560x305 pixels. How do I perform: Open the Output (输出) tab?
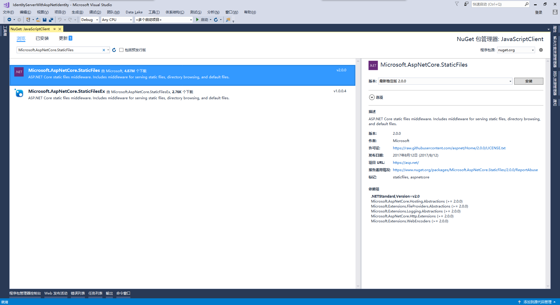point(109,293)
